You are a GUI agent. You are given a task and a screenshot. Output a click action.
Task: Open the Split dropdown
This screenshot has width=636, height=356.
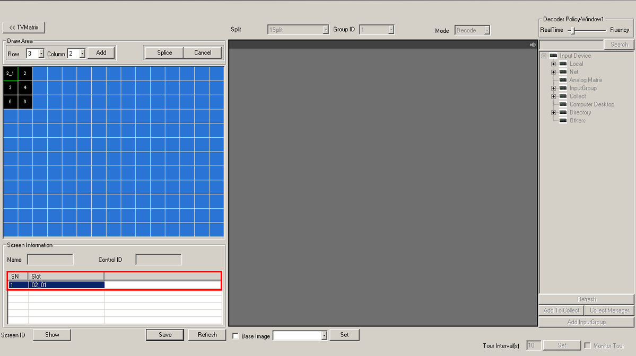point(326,30)
